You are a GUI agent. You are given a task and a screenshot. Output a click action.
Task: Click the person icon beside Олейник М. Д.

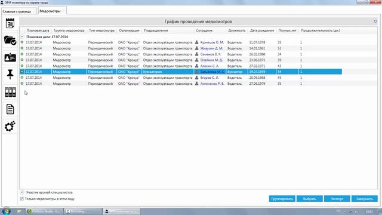coord(196,60)
